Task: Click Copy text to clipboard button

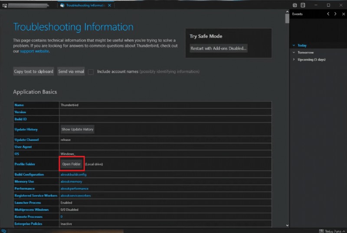Action: pos(34,71)
